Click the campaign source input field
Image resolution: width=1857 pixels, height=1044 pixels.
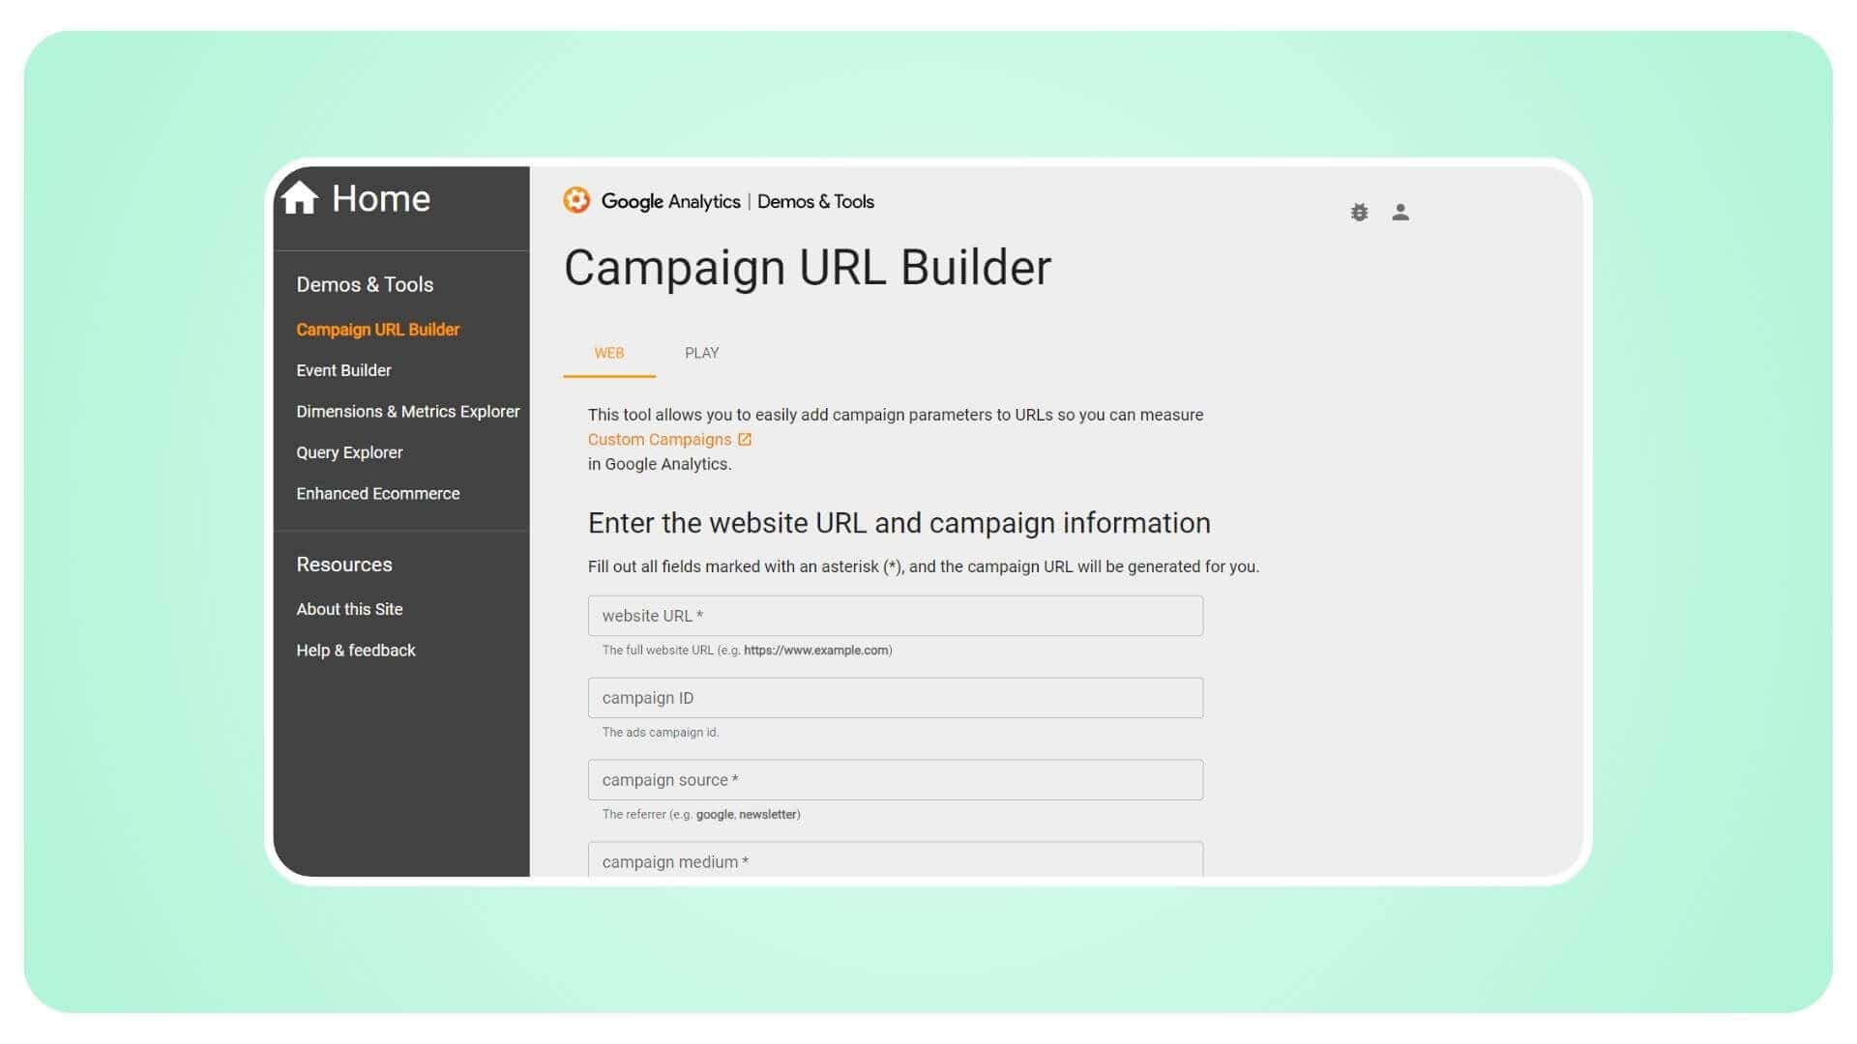click(x=895, y=779)
